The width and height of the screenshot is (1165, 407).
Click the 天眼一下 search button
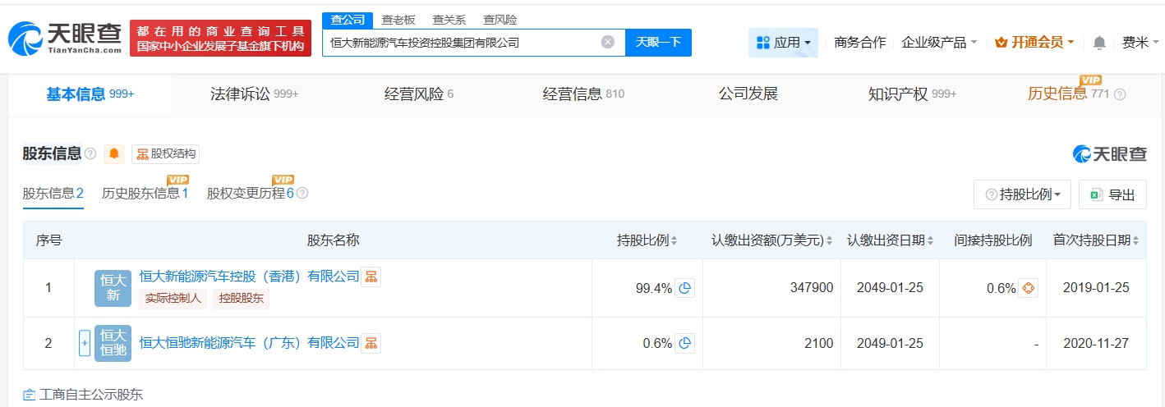[658, 43]
